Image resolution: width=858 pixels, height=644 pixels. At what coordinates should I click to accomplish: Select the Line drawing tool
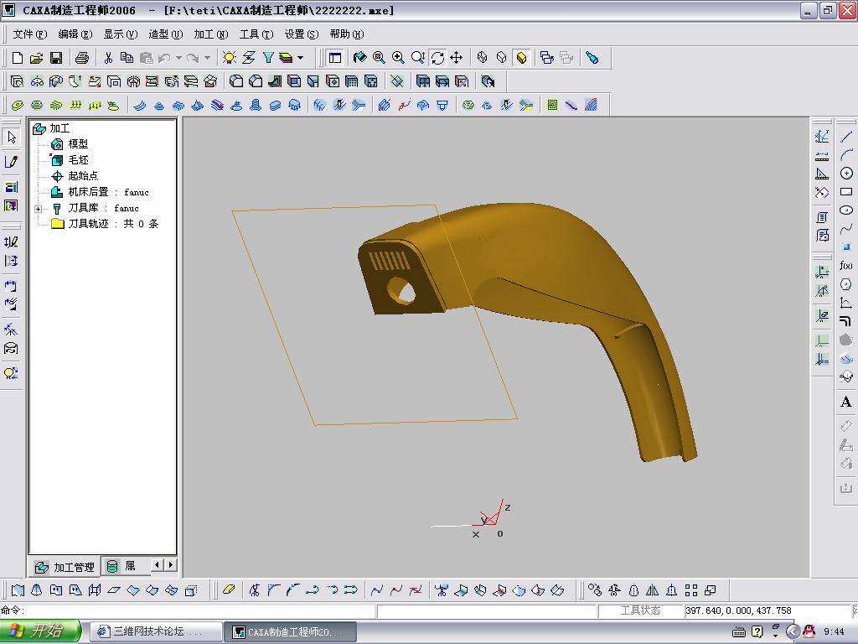point(846,137)
